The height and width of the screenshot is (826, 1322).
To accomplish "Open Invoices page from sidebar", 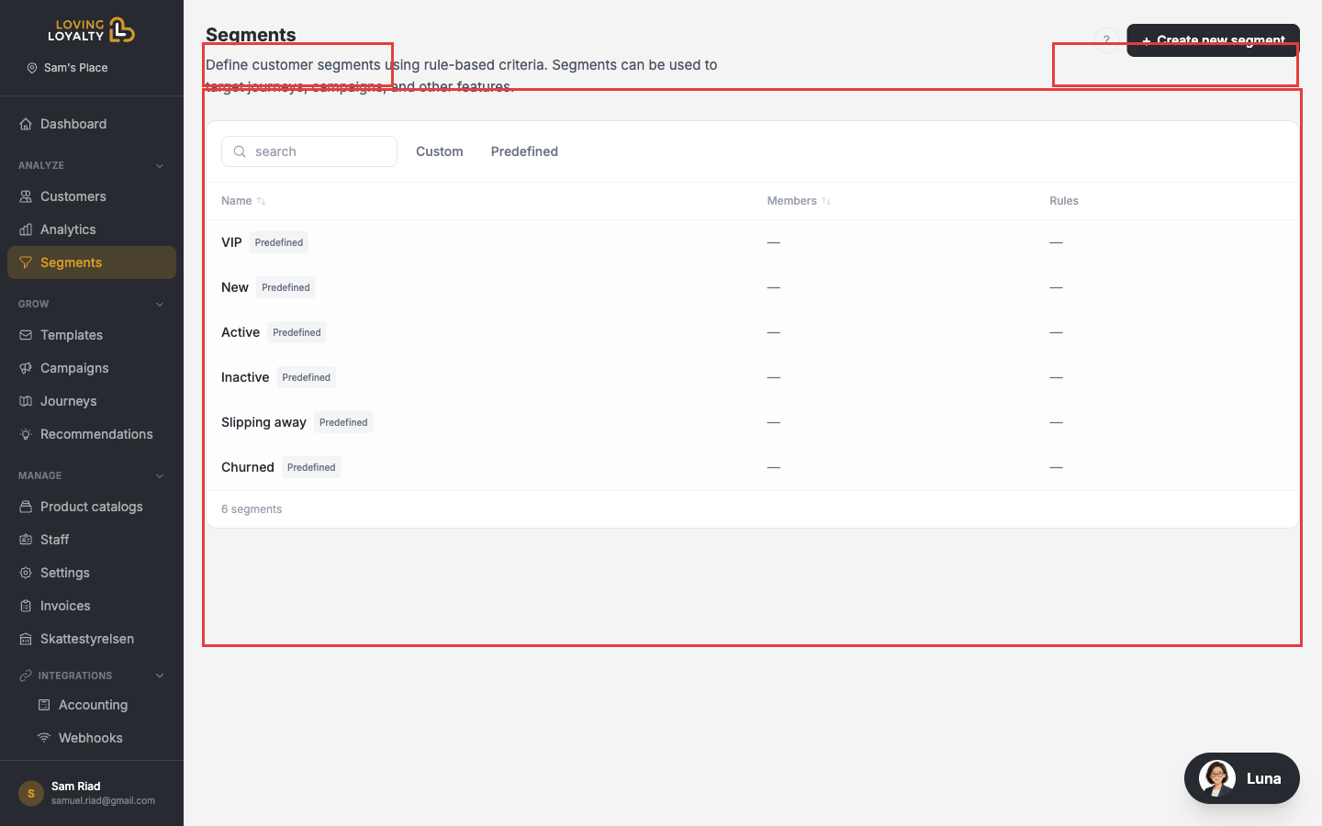I will pos(92,606).
